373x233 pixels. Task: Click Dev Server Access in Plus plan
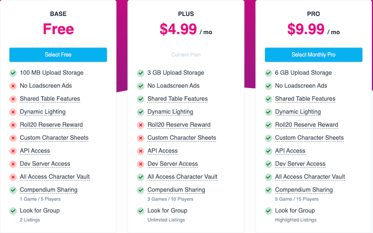(172, 164)
